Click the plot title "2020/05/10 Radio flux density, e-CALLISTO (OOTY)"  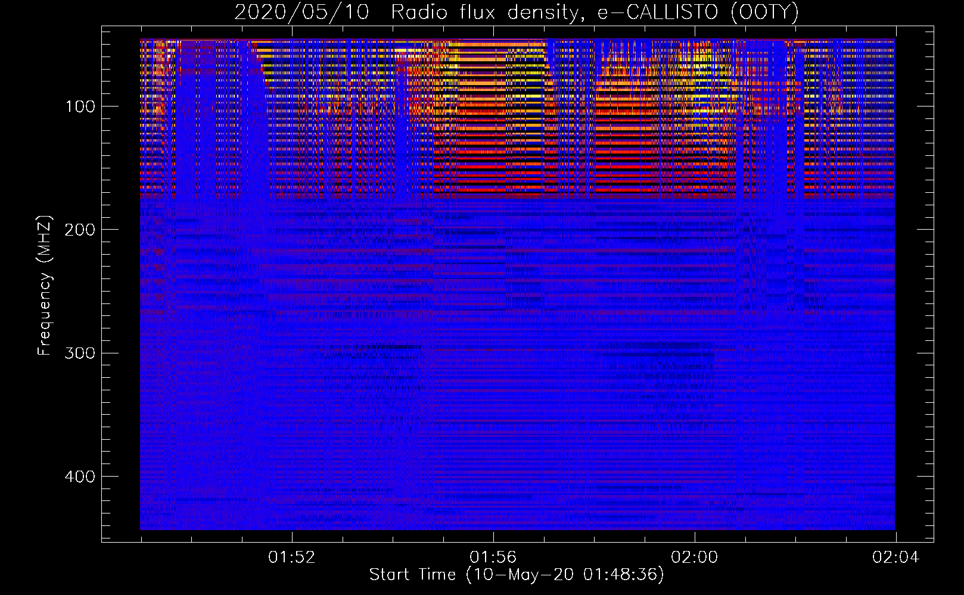(516, 12)
